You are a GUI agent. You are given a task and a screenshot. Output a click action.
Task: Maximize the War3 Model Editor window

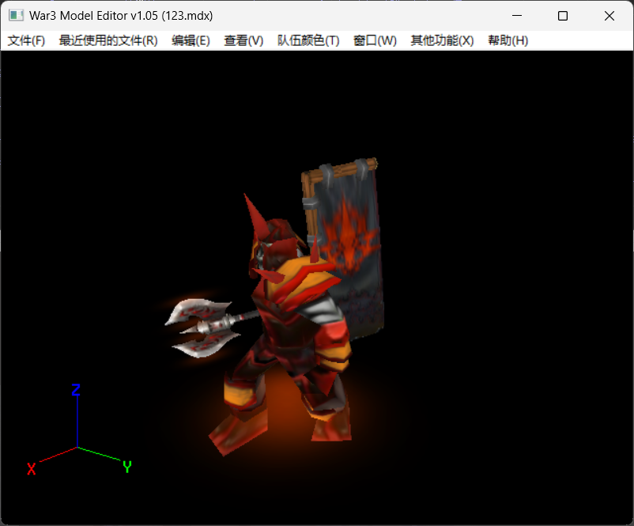[x=562, y=16]
